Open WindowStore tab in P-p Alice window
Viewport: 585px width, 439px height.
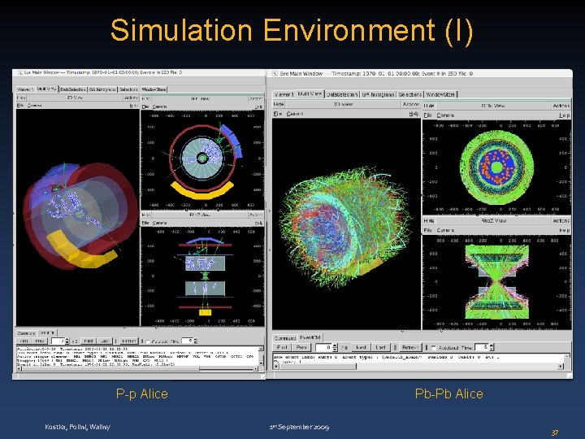point(154,89)
